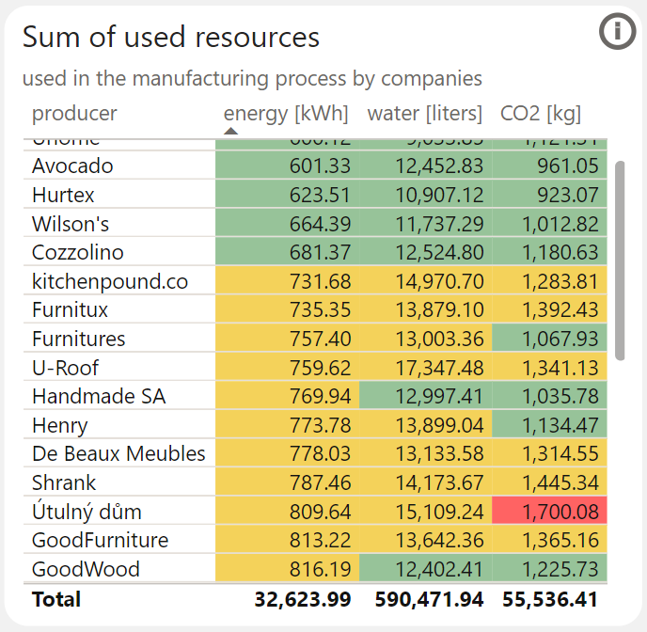Open the info icon tooltip

(617, 31)
